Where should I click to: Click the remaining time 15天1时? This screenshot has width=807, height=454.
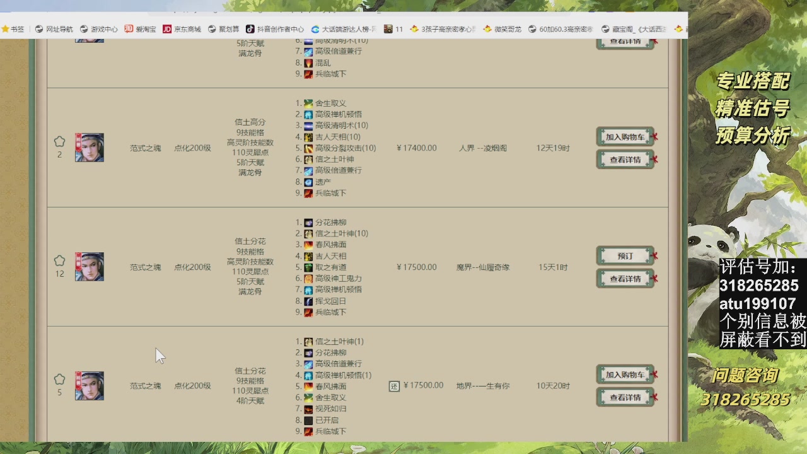pos(553,267)
